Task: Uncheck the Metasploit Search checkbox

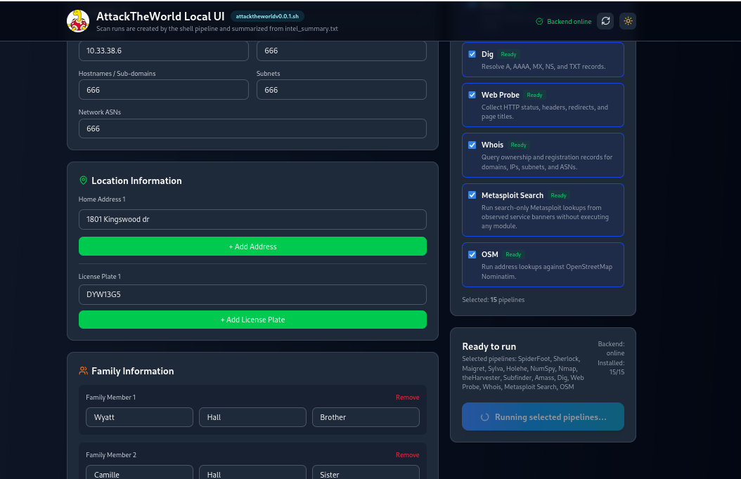Action: (x=472, y=195)
